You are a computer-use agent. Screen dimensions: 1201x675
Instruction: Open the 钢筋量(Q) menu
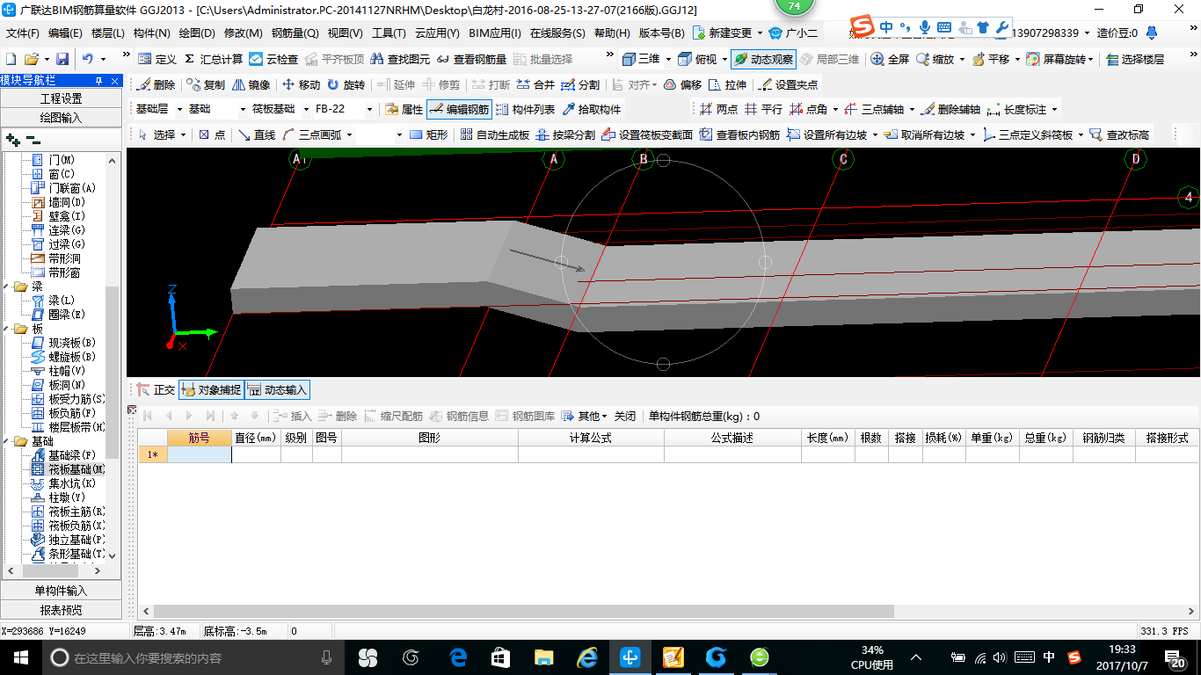(x=295, y=33)
